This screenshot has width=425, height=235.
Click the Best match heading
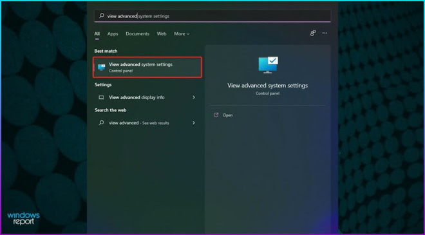(x=106, y=51)
